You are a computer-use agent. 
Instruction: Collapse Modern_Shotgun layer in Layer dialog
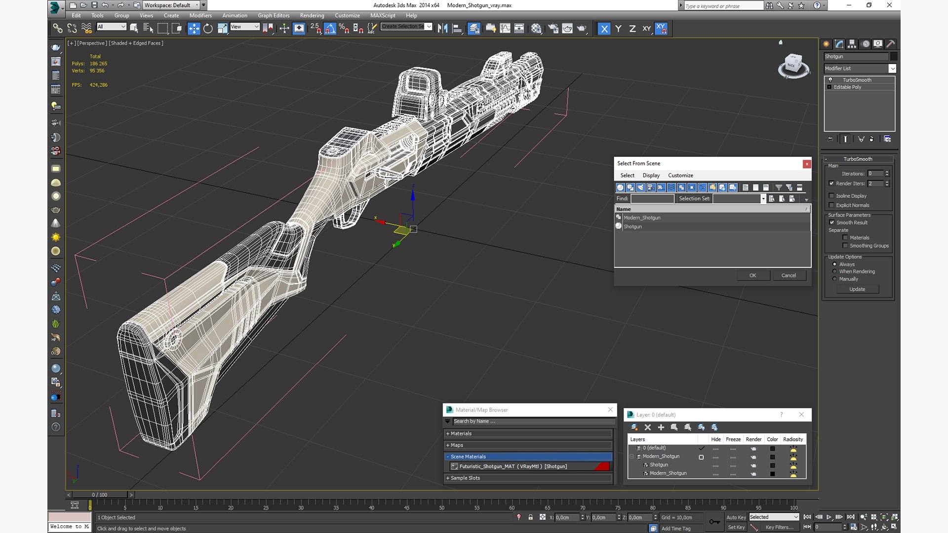tap(632, 457)
